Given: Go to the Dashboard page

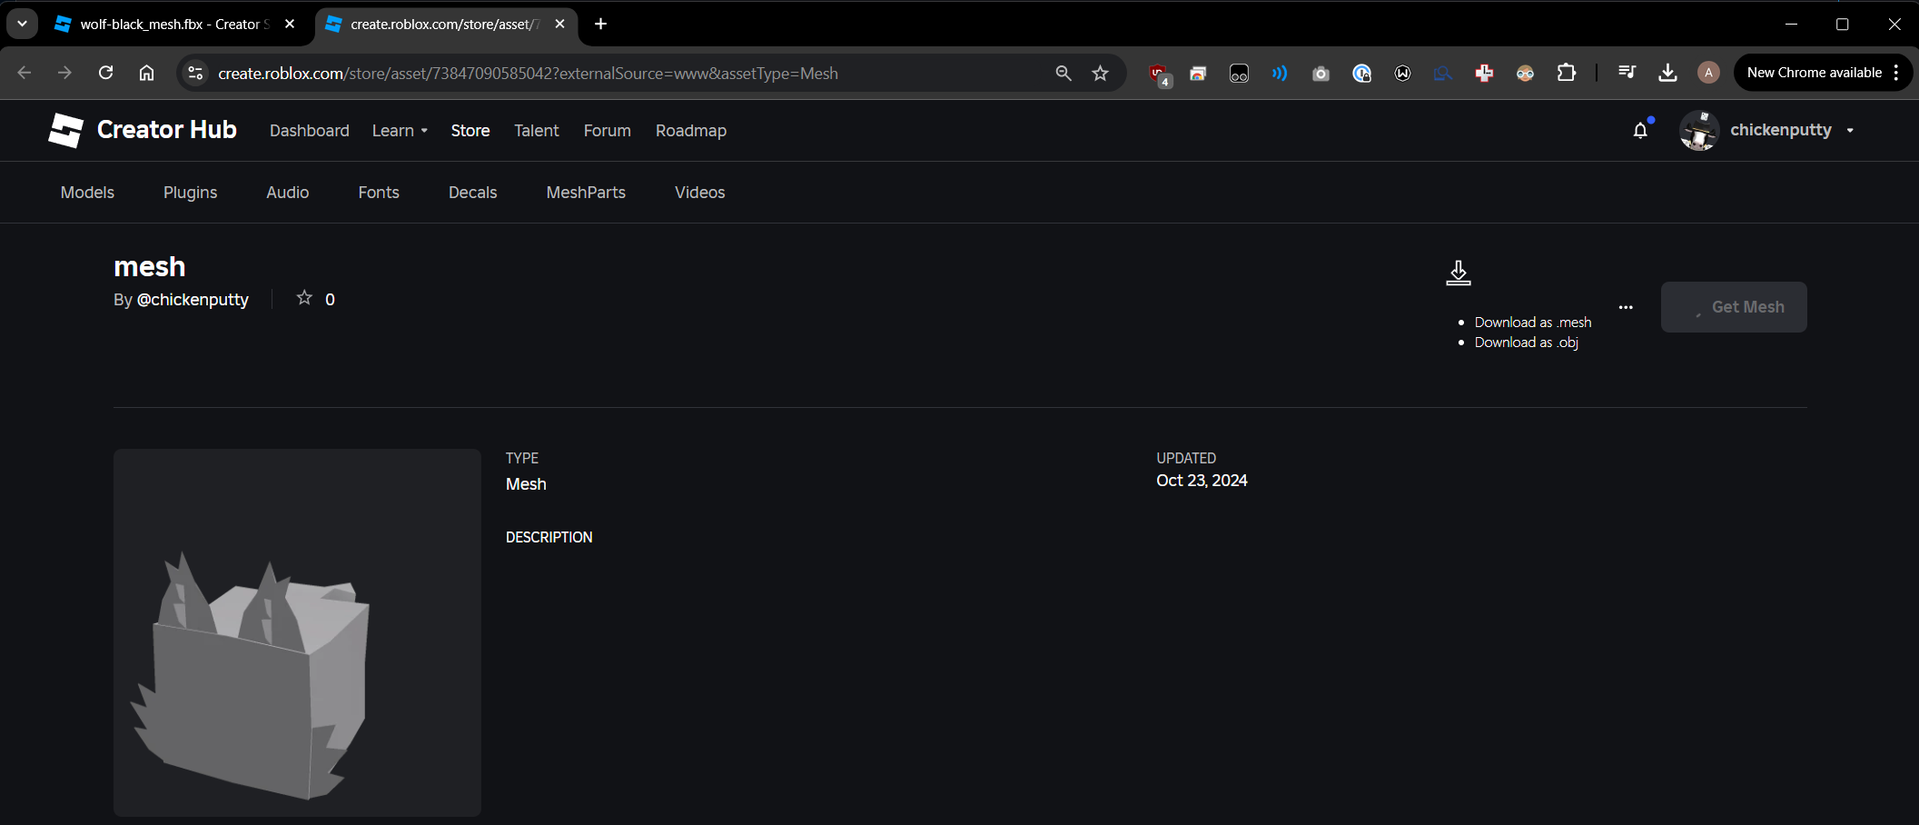Looking at the screenshot, I should point(309,131).
